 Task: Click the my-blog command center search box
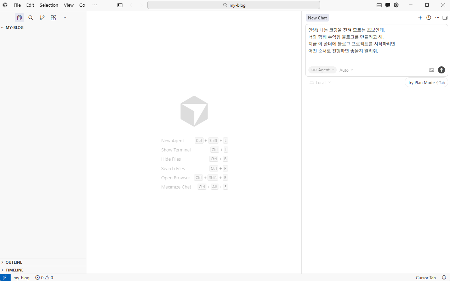coord(234,5)
